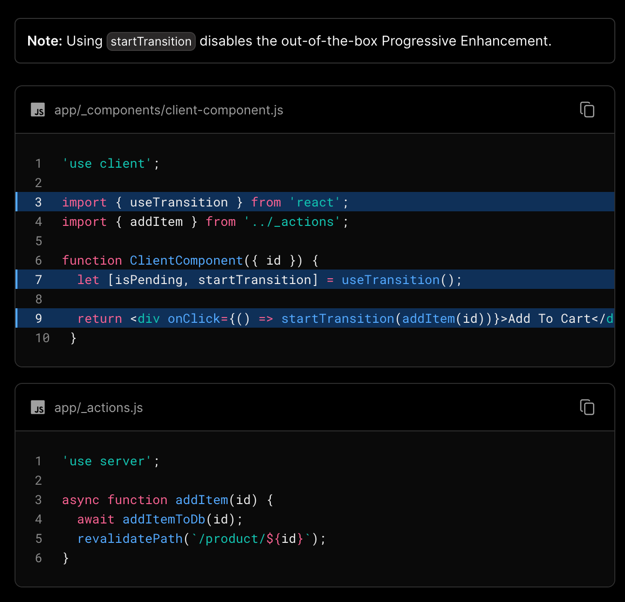Copy the client-component.js code snippet
This screenshot has height=602, width=625.
(587, 110)
